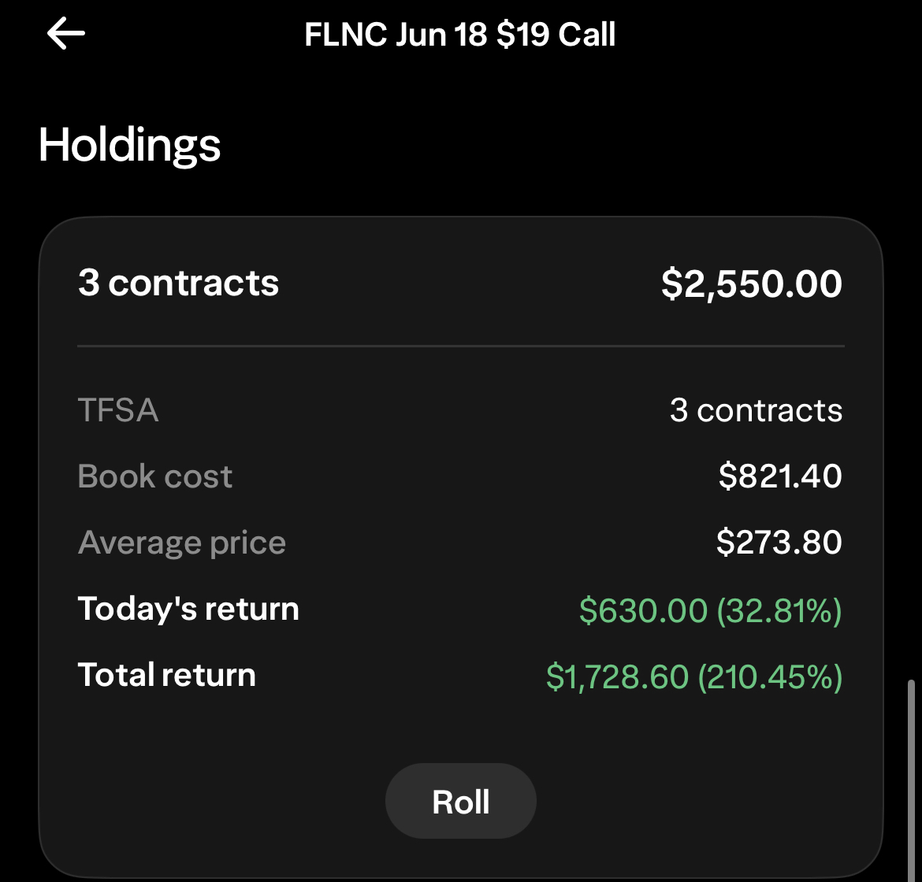
Task: Toggle the Today's return label
Action: click(x=188, y=609)
